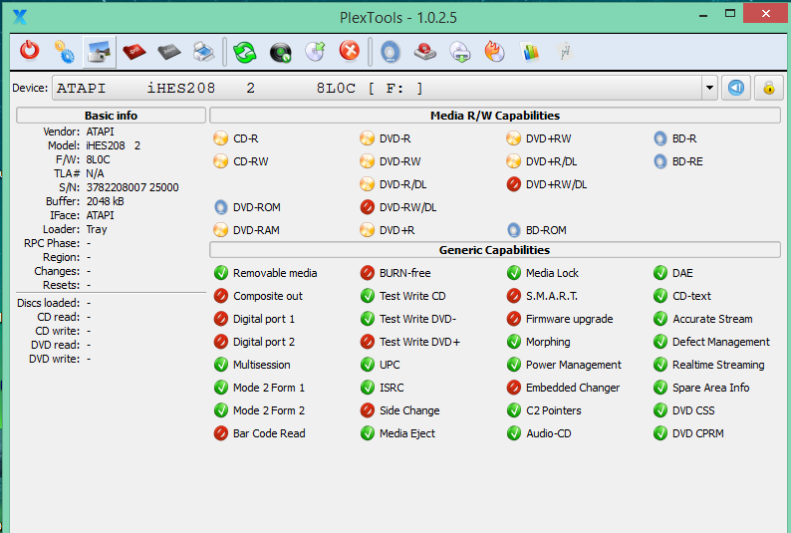Image resolution: width=791 pixels, height=533 pixels.
Task: Click the C2 Pointers capability entry
Action: 544,410
